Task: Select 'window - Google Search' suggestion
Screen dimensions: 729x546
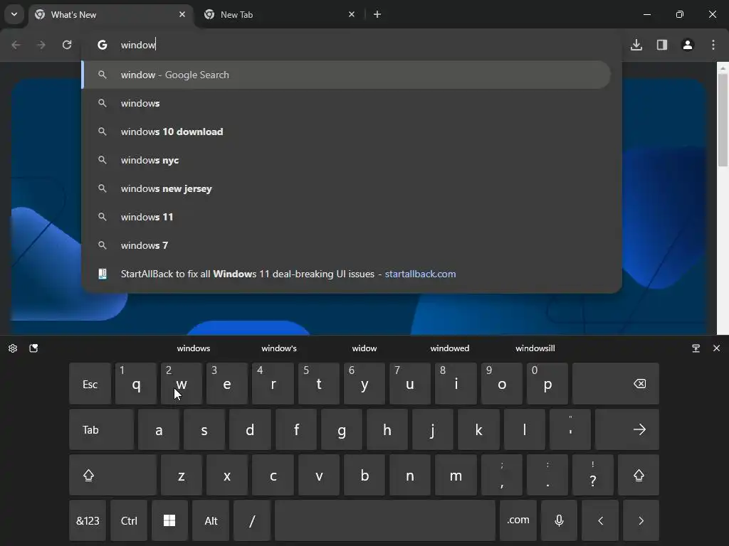Action: point(346,75)
